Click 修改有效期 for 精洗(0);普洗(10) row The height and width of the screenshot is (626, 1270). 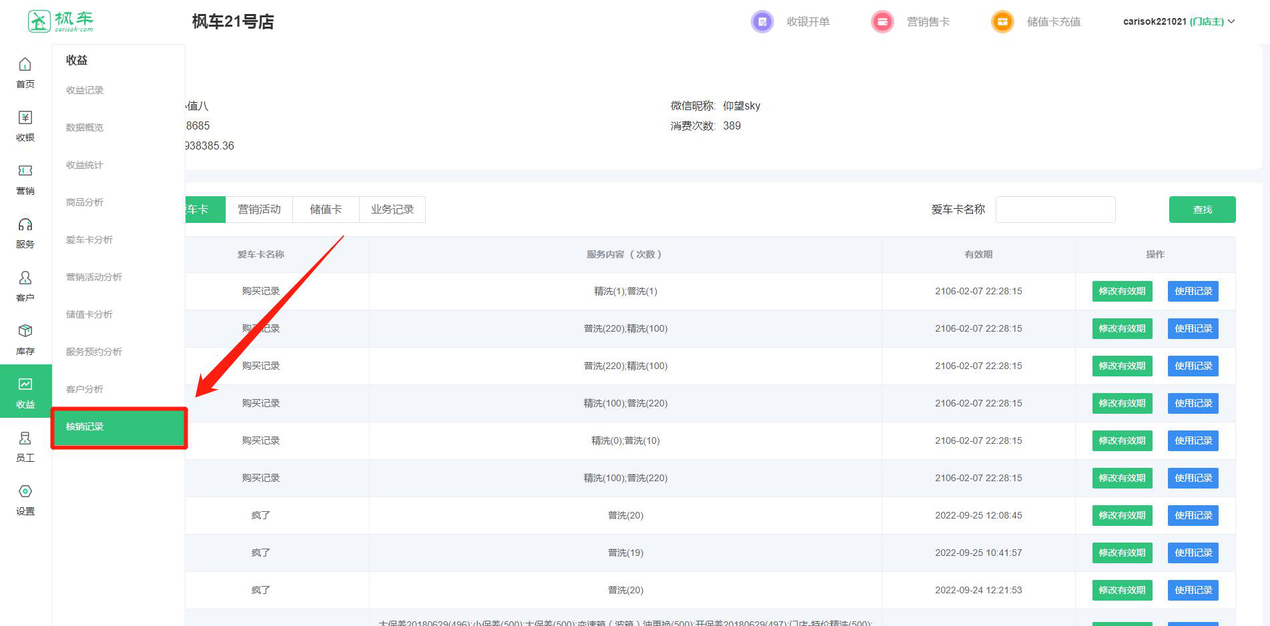pos(1122,440)
